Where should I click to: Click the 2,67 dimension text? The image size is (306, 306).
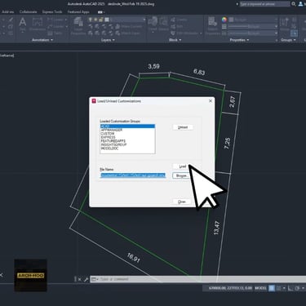233,101
